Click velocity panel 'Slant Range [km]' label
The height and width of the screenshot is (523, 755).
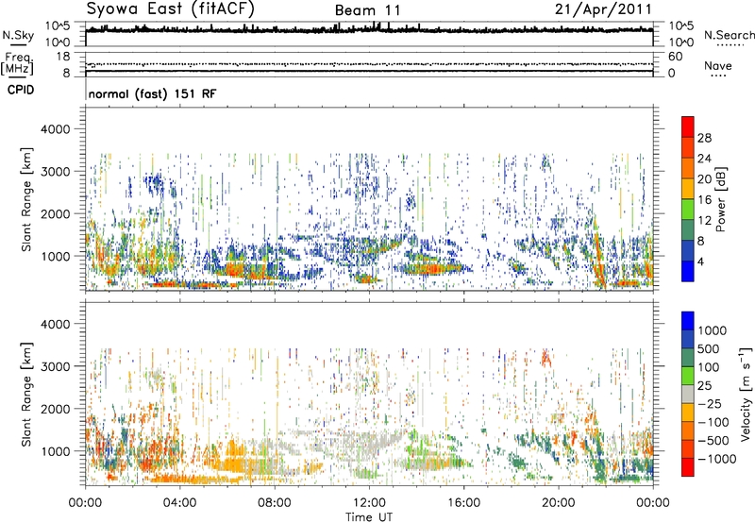(26, 394)
